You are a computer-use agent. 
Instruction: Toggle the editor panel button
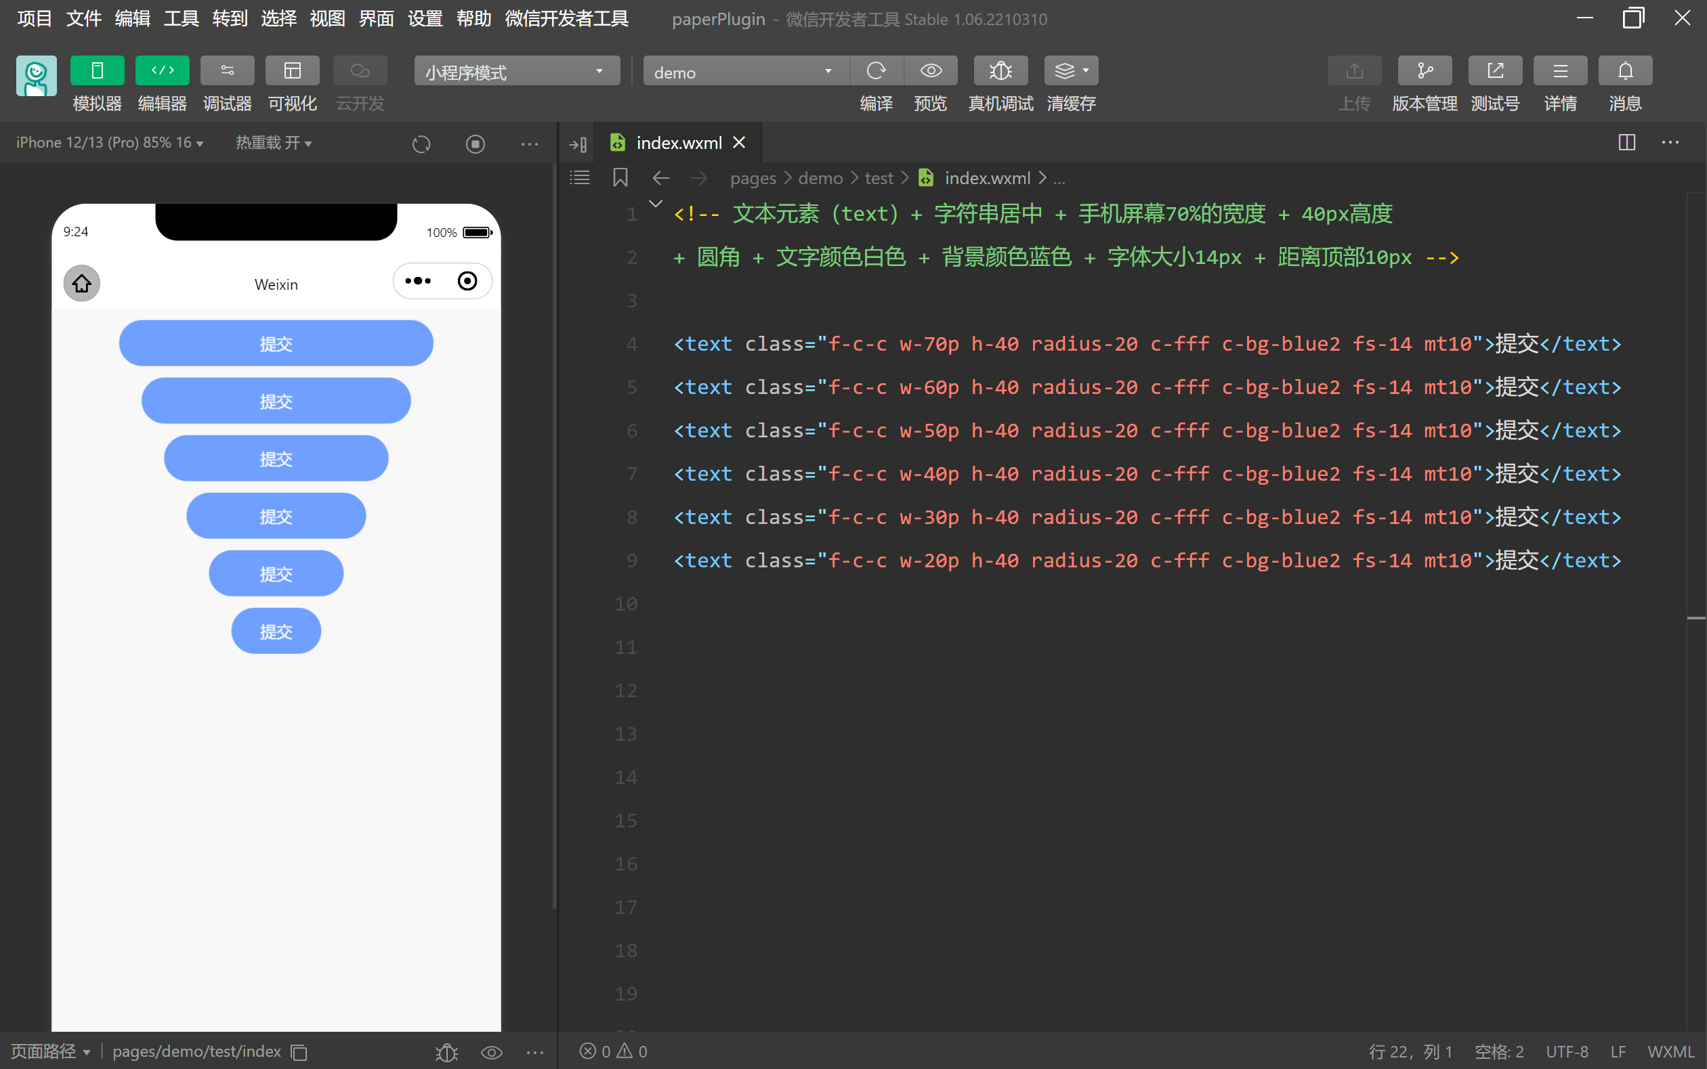pos(162,70)
